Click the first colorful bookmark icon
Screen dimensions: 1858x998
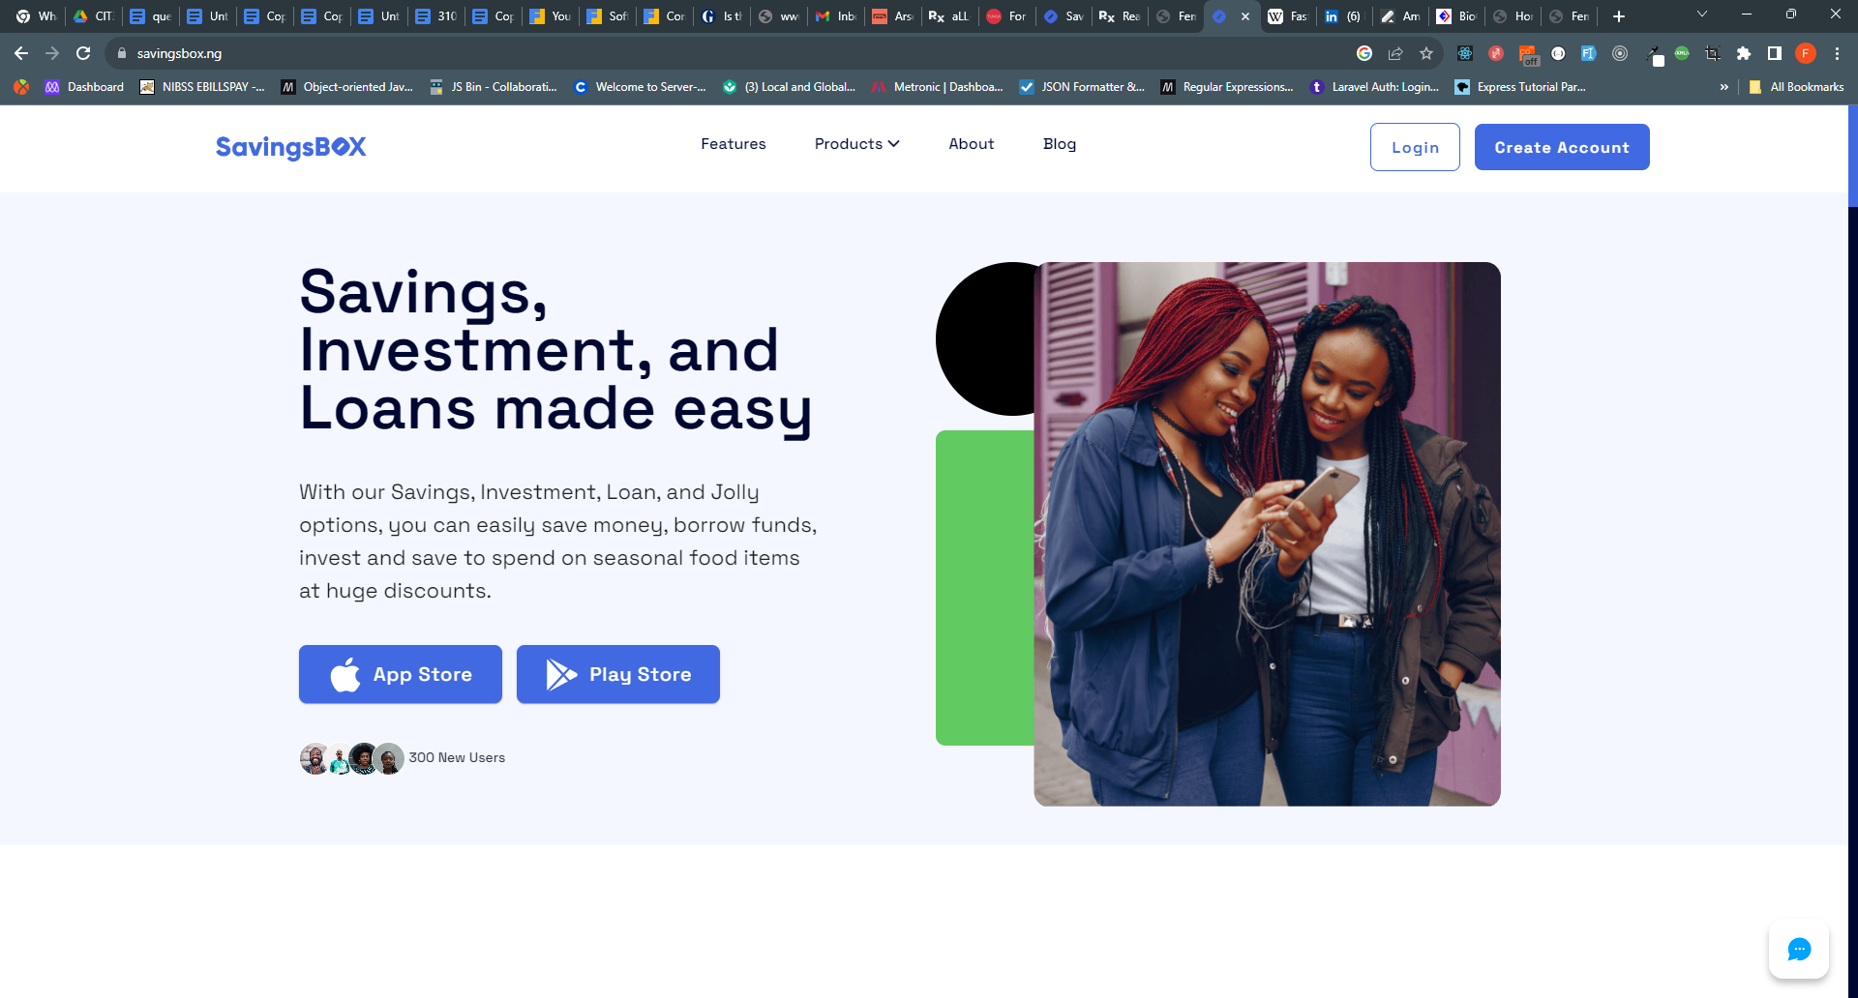(x=21, y=87)
